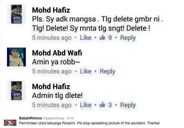Like the "Admin tlg dlete!" comment
The height and width of the screenshot is (128, 184).
click(86, 105)
